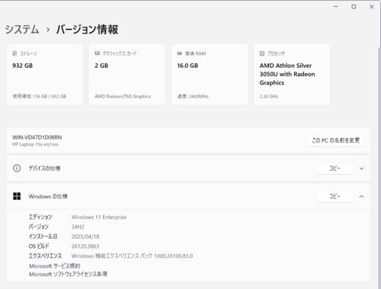This screenshot has width=381, height=289.
Task: Click the storage card icon
Action: 14,53
